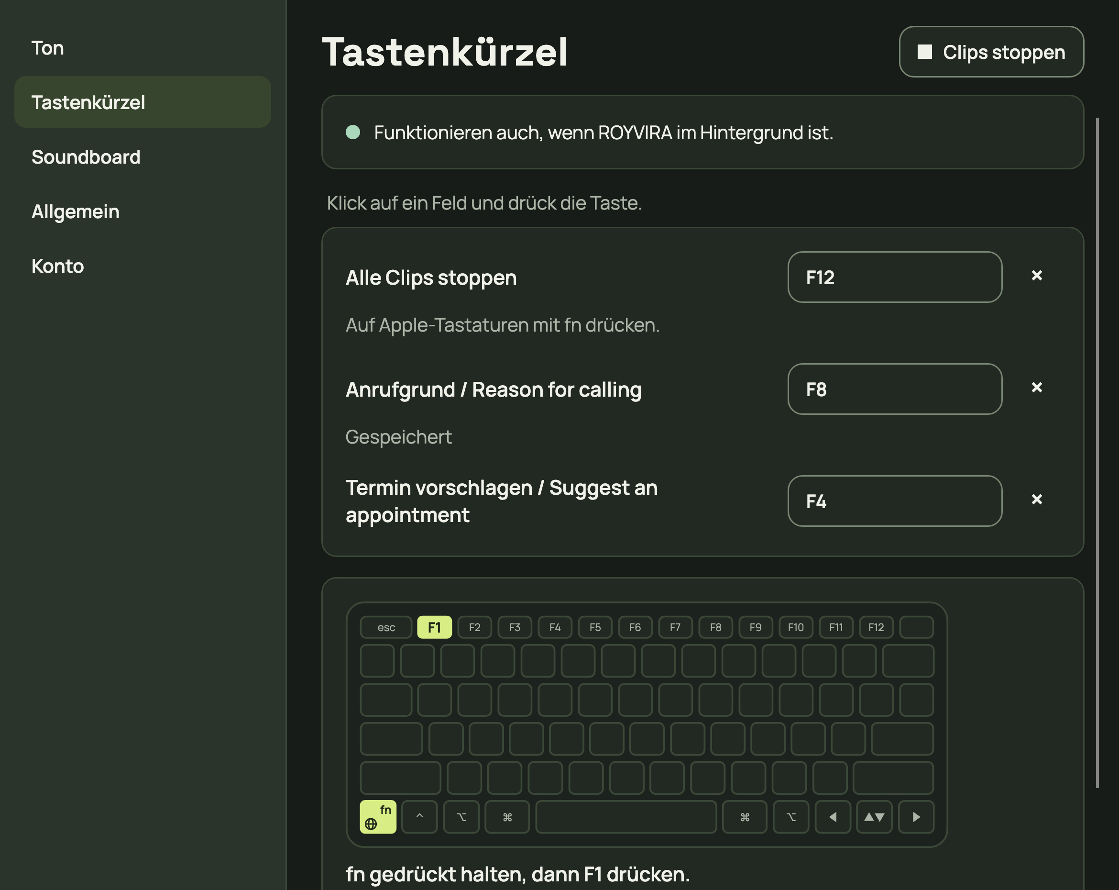This screenshot has width=1119, height=890.
Task: Click the vertical scrollbar on right
Action: [1097, 453]
